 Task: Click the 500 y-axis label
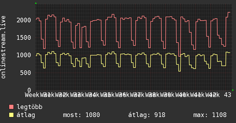click(25, 73)
